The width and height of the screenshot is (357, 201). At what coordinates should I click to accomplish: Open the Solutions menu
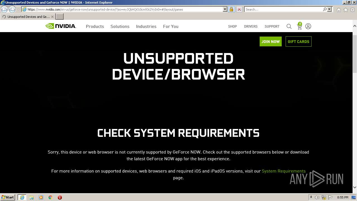[x=120, y=26]
